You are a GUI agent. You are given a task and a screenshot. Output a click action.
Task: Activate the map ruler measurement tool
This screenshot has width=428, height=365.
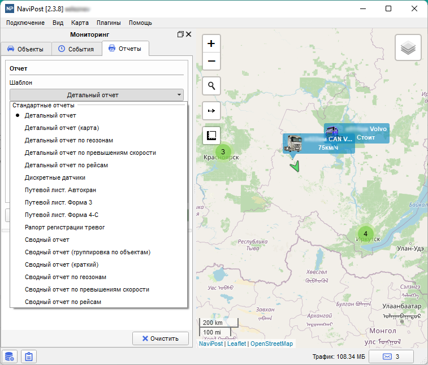(x=211, y=136)
